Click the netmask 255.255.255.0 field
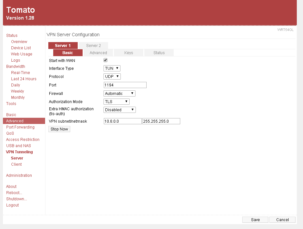Screen dimensions: 303x229 [x=161, y=121]
